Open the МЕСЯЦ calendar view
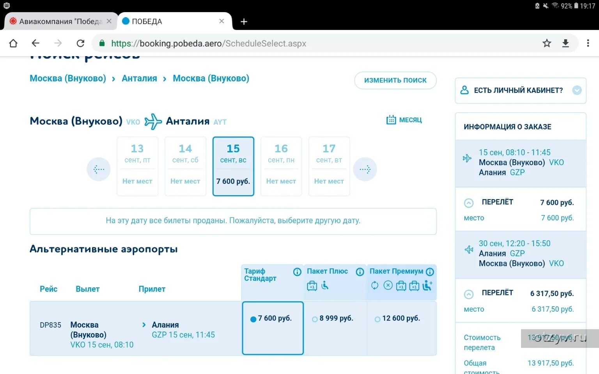Screen dimensions: 599x374 point(404,120)
